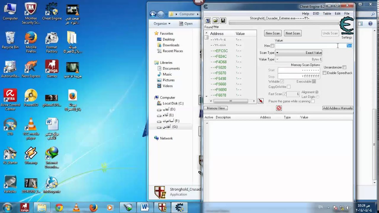The width and height of the screenshot is (379, 213).
Task: Click the Memory View button
Action: (216, 108)
